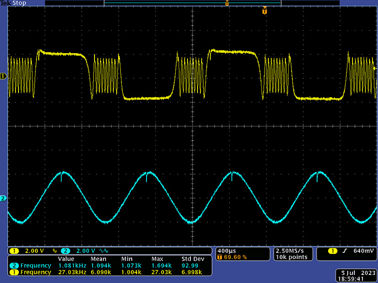The image size is (378, 283).
Task: Click the Std Dev column header
Action: click(x=193, y=259)
